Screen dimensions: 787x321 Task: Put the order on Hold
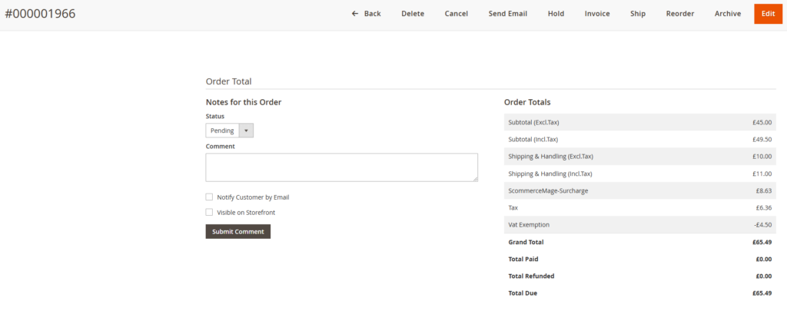coord(556,14)
